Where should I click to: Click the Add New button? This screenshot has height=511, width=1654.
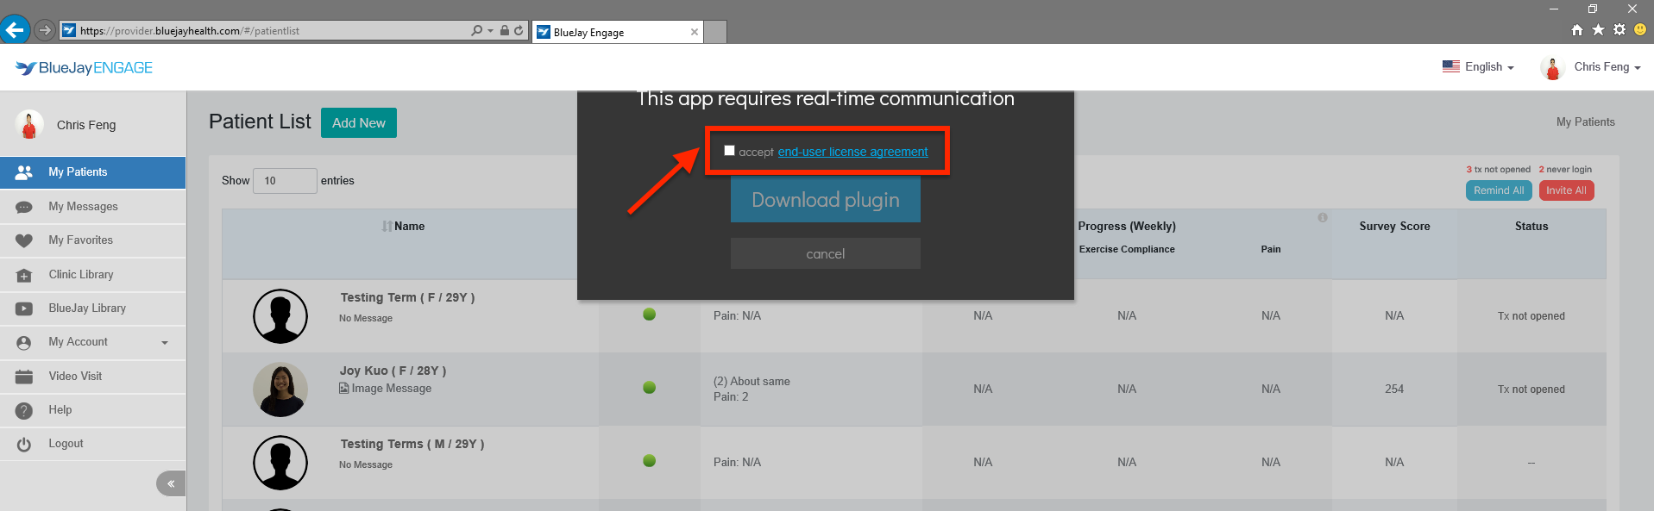coord(359,122)
